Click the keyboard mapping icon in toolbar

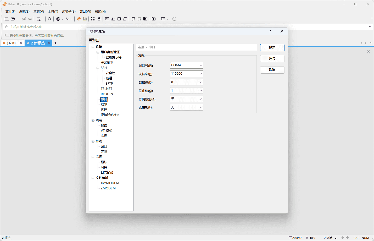tap(107, 19)
